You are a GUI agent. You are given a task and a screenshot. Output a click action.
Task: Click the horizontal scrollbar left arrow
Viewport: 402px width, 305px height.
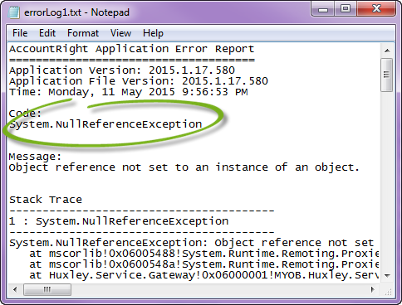click(15, 289)
